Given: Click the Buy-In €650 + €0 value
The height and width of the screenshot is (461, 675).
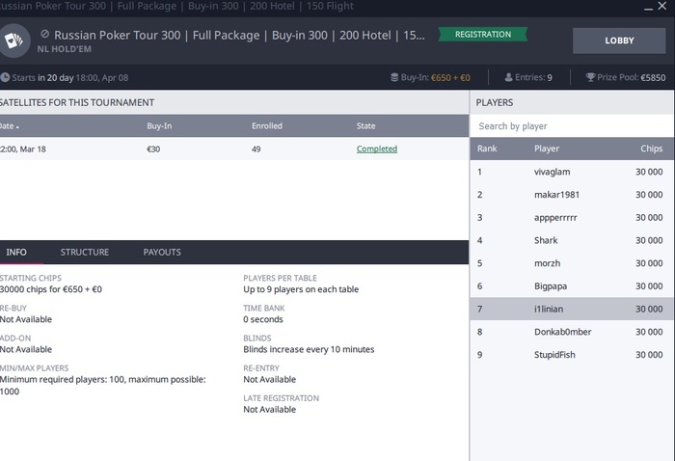Looking at the screenshot, I should coord(450,77).
